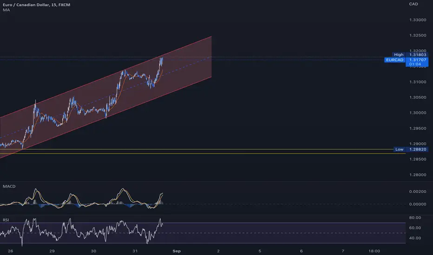Click date 30 on the time axis

[x=93, y=251]
